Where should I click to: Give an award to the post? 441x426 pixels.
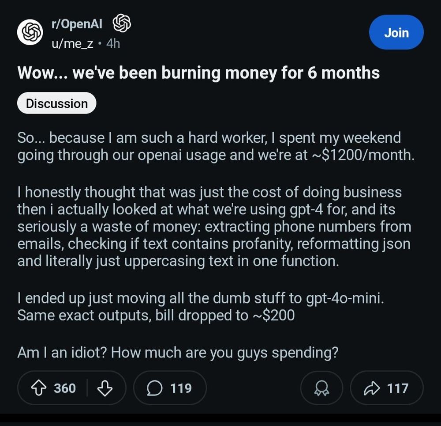tap(321, 388)
